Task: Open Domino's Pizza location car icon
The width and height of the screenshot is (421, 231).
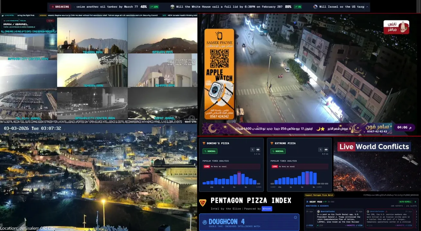Action: 258,150
